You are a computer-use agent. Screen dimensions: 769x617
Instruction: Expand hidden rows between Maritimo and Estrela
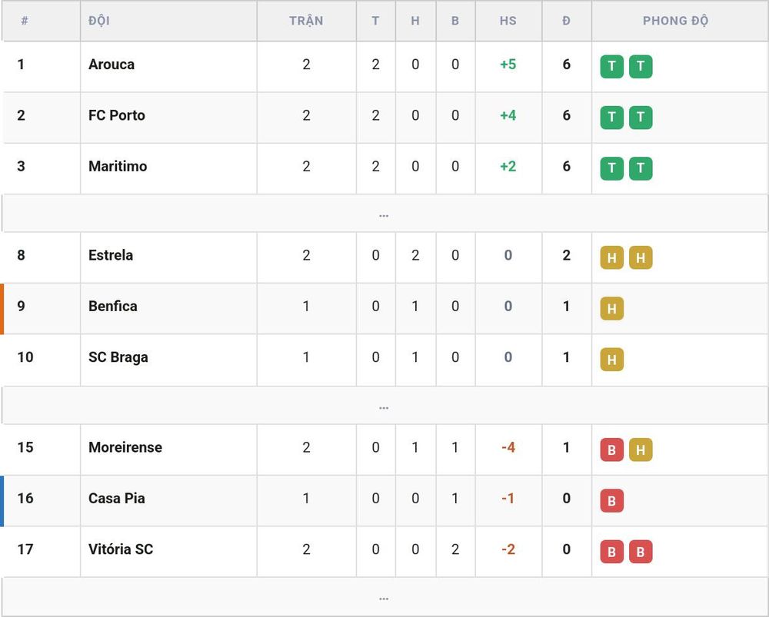(x=384, y=213)
